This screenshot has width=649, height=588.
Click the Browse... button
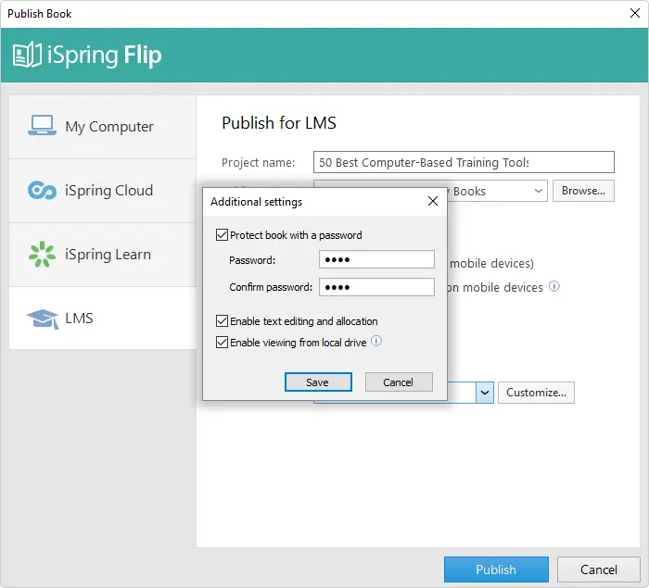(x=583, y=191)
